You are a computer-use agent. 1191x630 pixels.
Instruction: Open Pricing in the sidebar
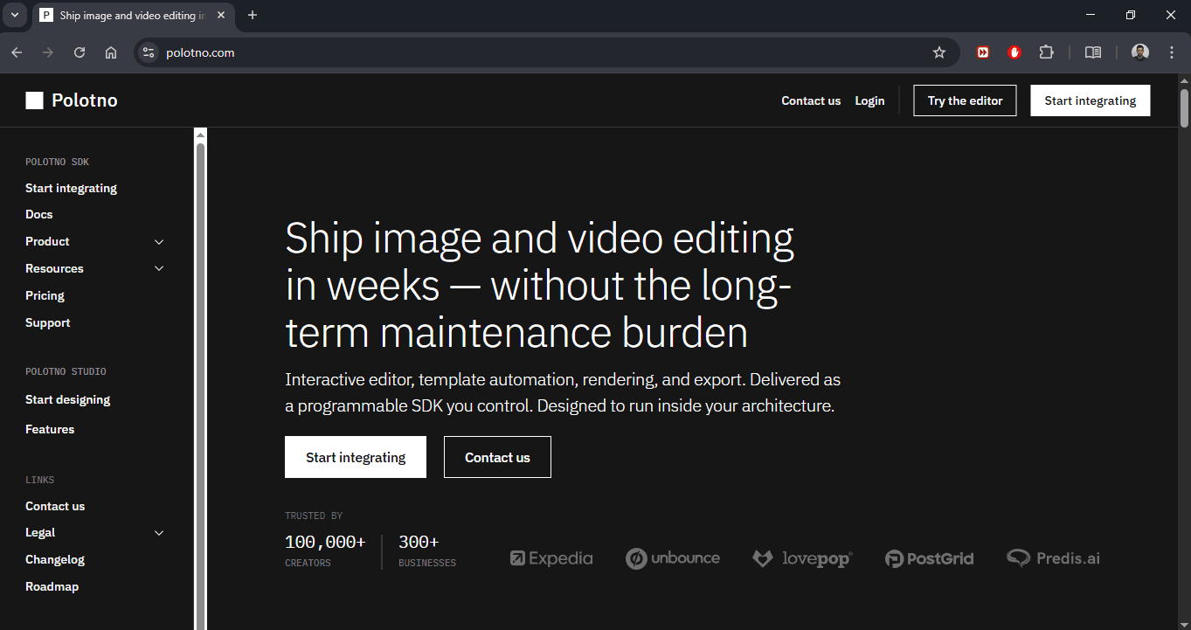point(45,295)
